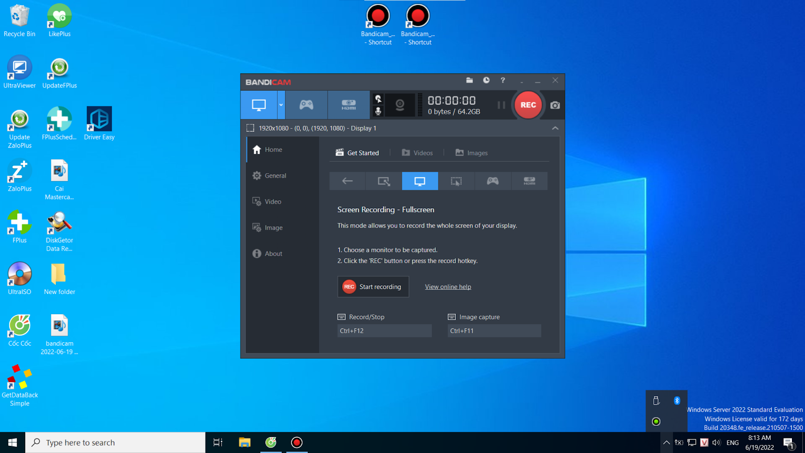Viewport: 805px width, 453px height.
Task: Choose around-mouse recording mode in Get Started row
Action: (x=456, y=181)
